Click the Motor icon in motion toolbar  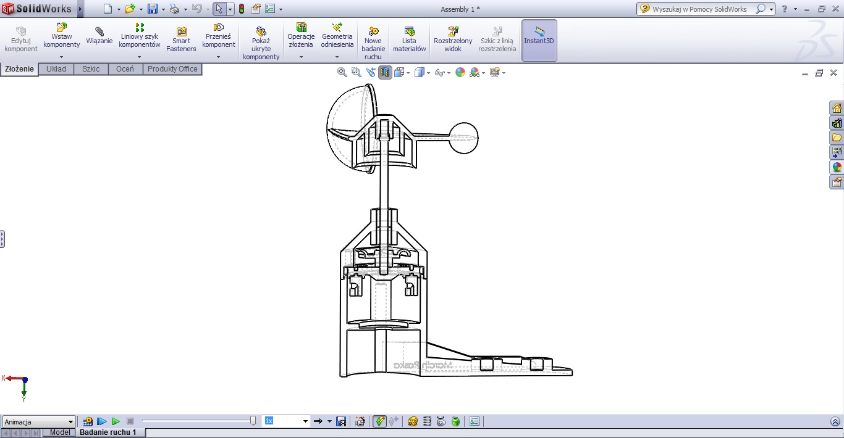click(413, 421)
